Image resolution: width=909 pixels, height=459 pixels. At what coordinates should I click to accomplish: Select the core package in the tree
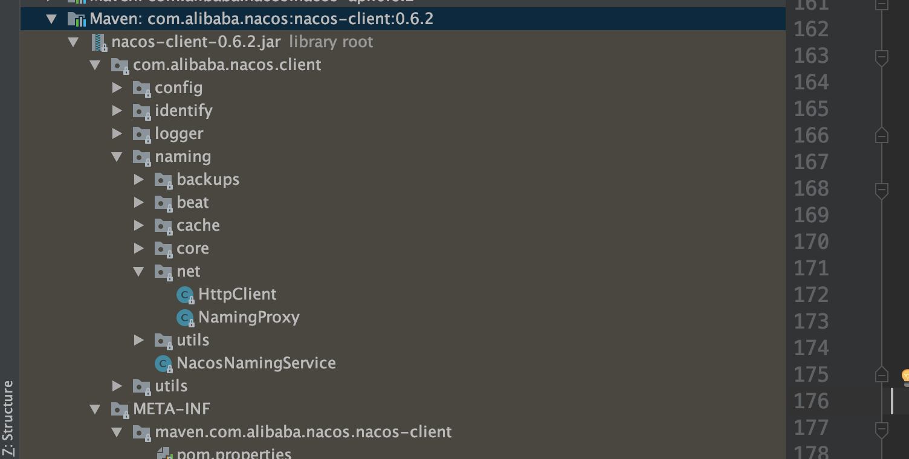click(x=192, y=248)
